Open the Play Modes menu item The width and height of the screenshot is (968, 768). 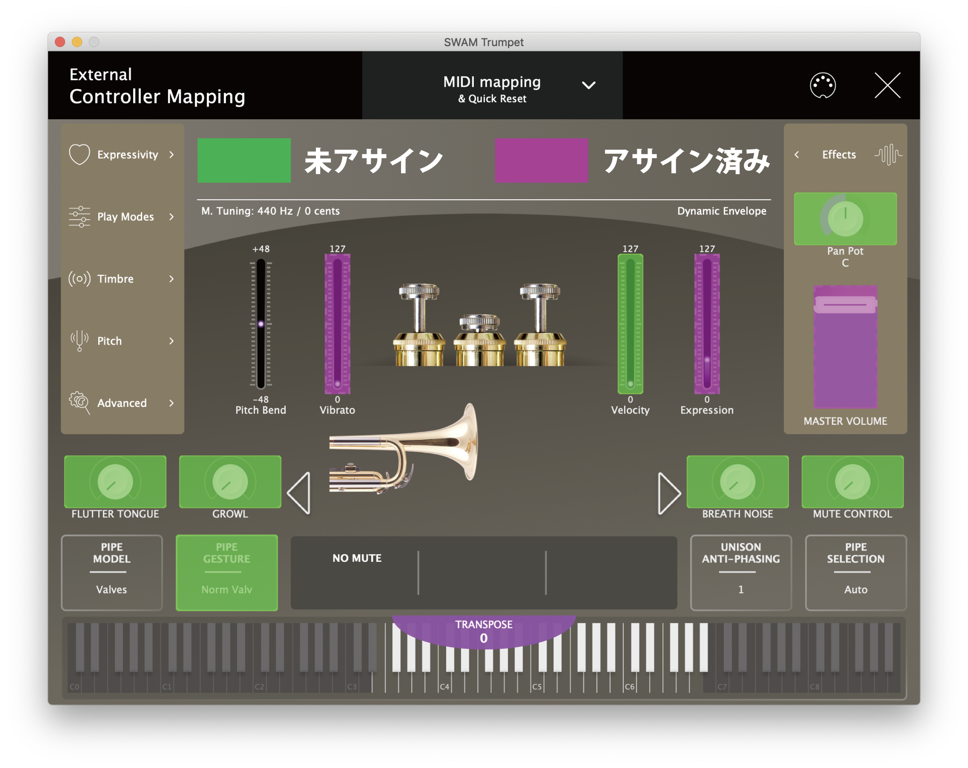(122, 217)
